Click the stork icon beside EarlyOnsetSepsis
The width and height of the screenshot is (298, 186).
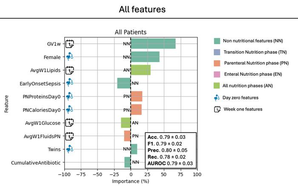(x=69, y=82)
